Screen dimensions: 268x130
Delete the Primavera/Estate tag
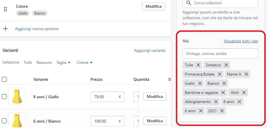tap(220, 74)
